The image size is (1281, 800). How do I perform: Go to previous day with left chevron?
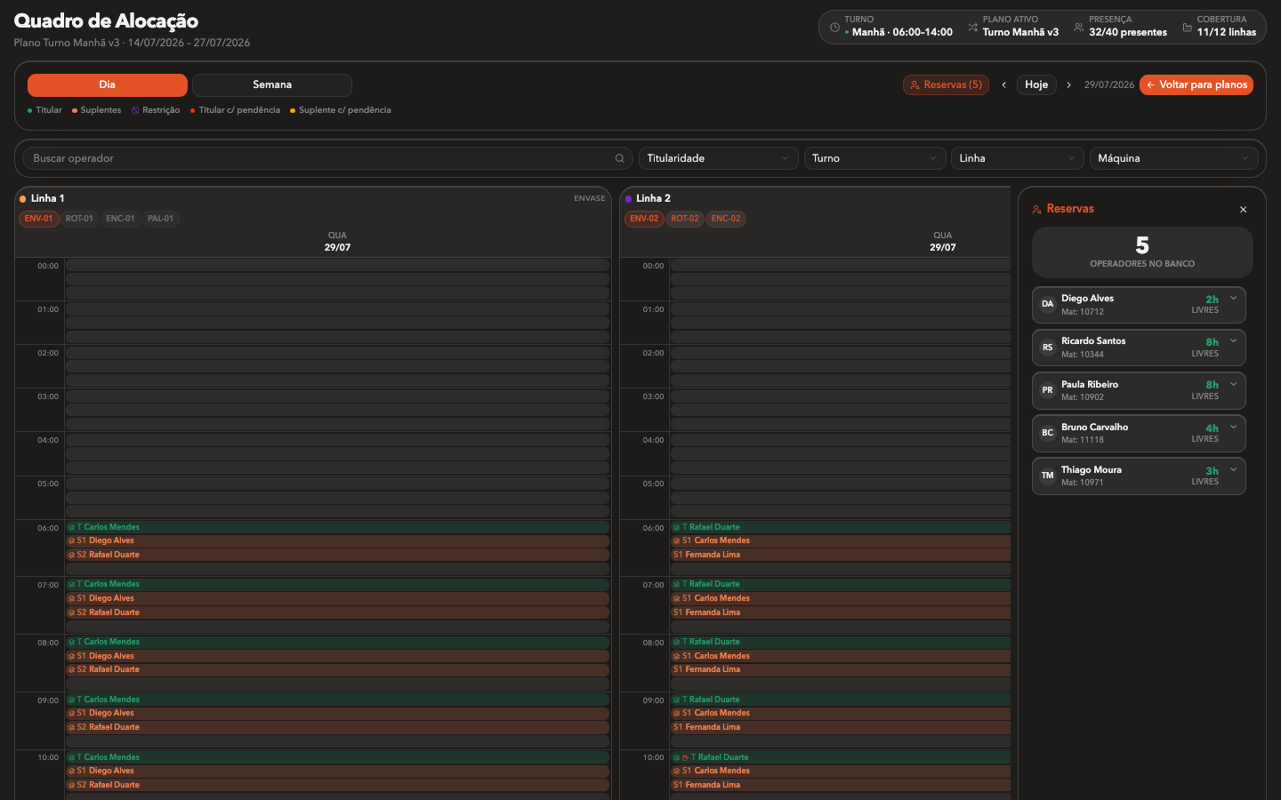tap(1003, 85)
